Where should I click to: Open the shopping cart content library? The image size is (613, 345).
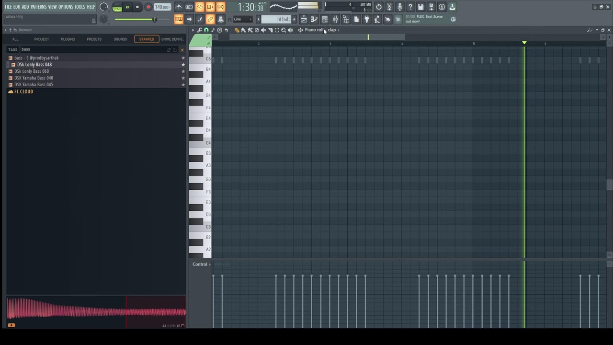tap(398, 19)
